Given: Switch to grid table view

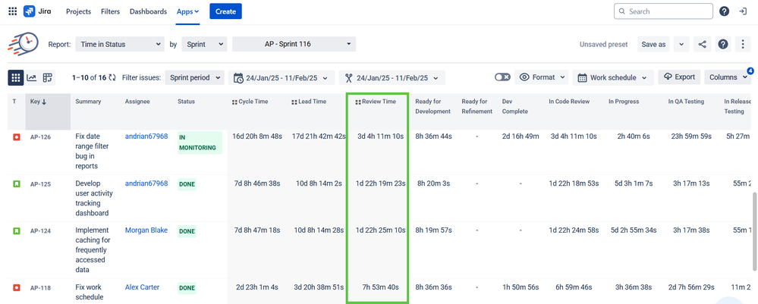Looking at the screenshot, I should [x=15, y=77].
